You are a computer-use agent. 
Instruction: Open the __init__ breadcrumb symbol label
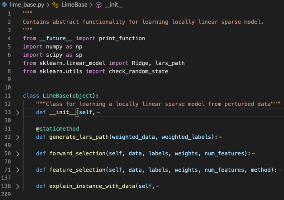coord(114,5)
